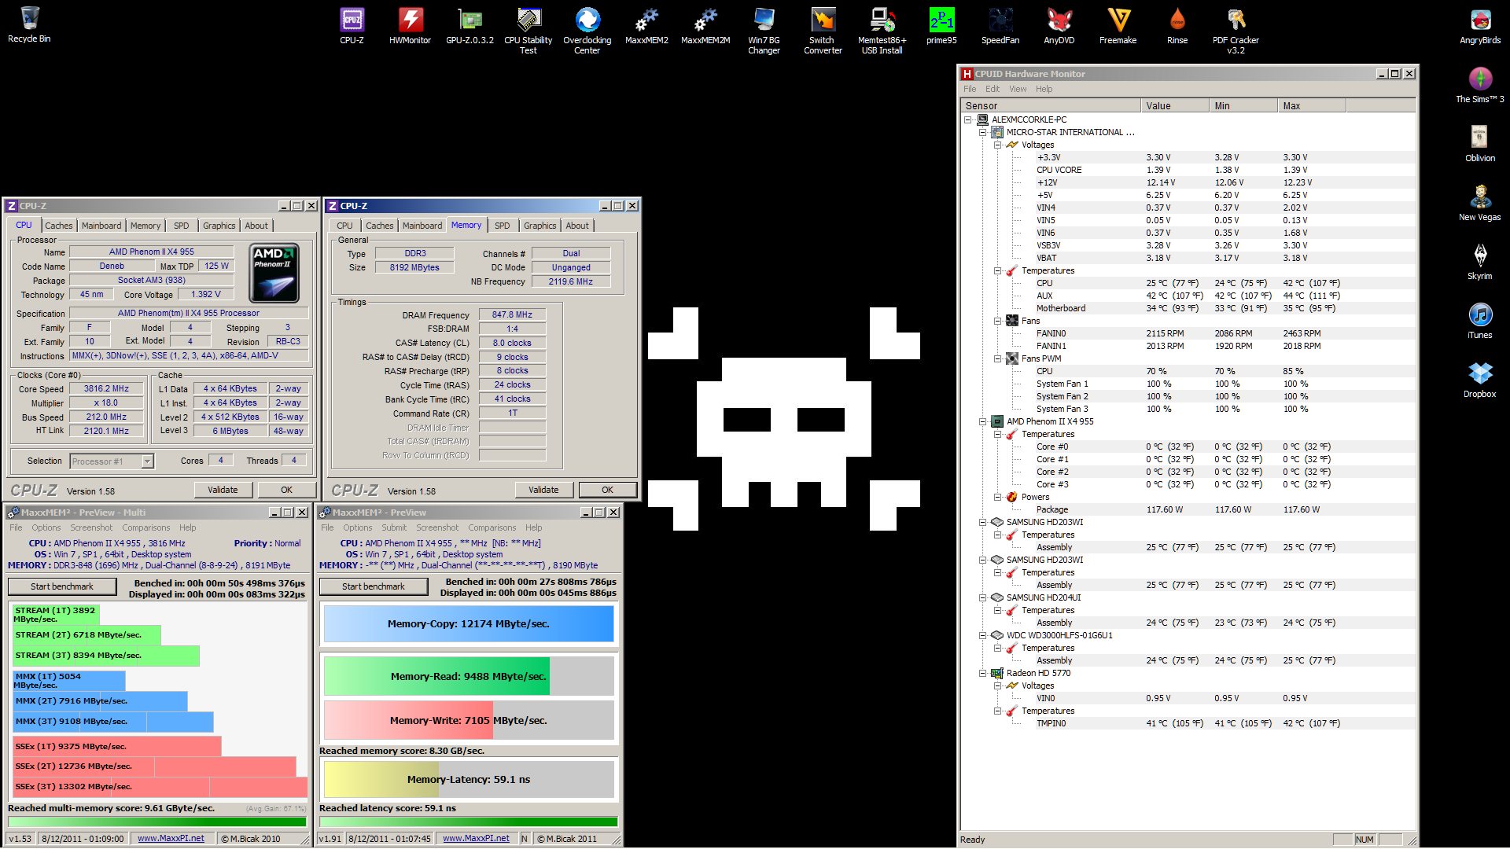Collapse the Radeon HD 5770 node
The width and height of the screenshot is (1510, 849).
[983, 674]
